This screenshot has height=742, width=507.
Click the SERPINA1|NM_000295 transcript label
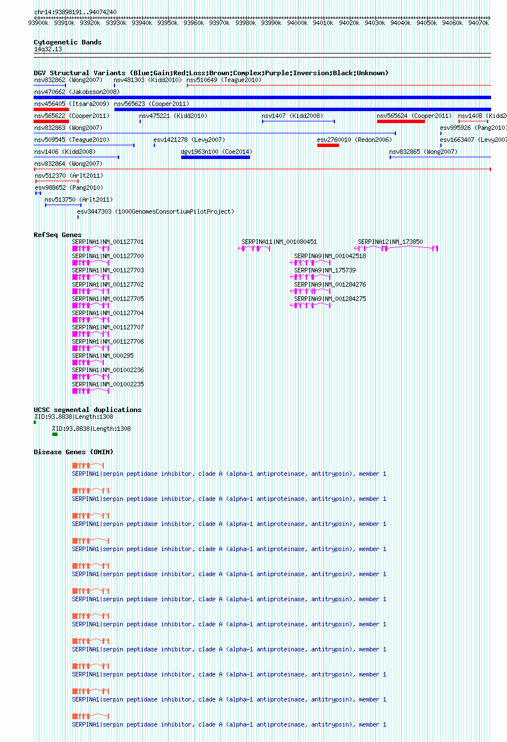click(x=103, y=356)
